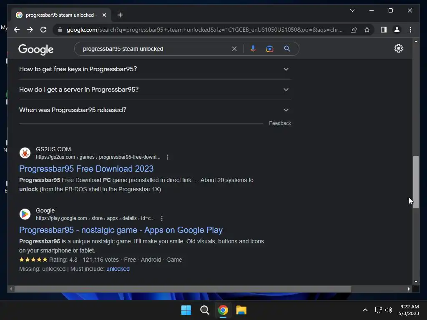Open the GS2US.COM site favicon
This screenshot has width=427, height=320.
tap(25, 153)
